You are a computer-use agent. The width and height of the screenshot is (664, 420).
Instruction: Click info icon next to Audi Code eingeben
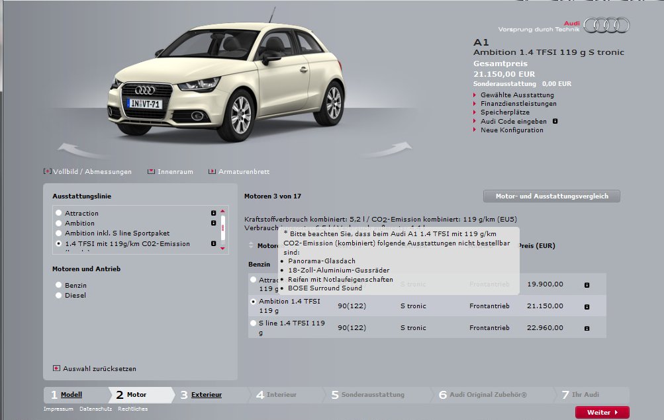(555, 122)
